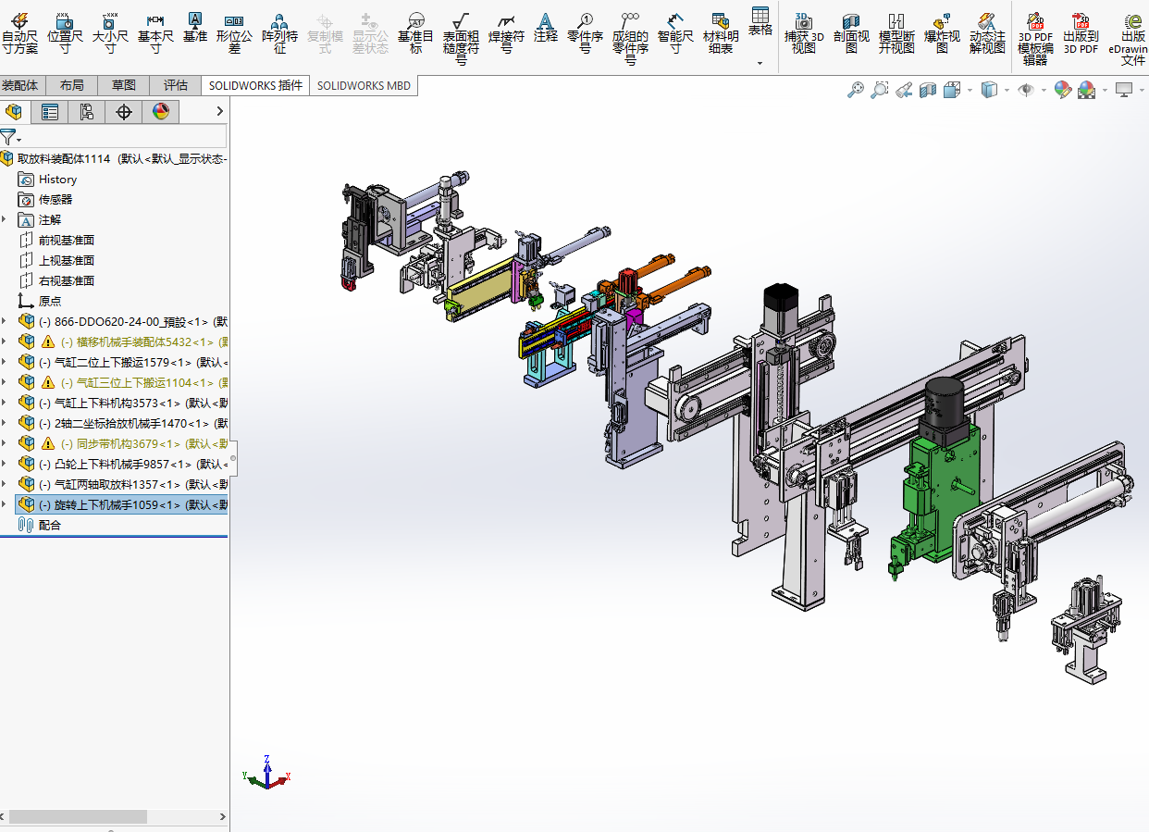Click 捕获3D视图 capture 3D view
1149x832 pixels.
(804, 33)
